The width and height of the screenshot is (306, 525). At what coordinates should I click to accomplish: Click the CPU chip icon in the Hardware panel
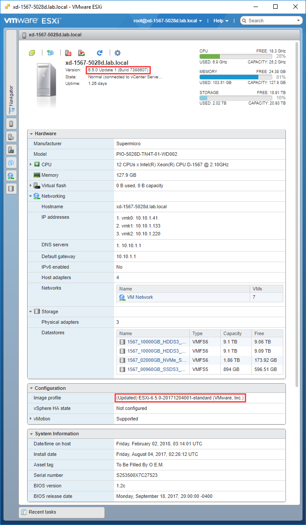pyautogui.click(x=37, y=164)
